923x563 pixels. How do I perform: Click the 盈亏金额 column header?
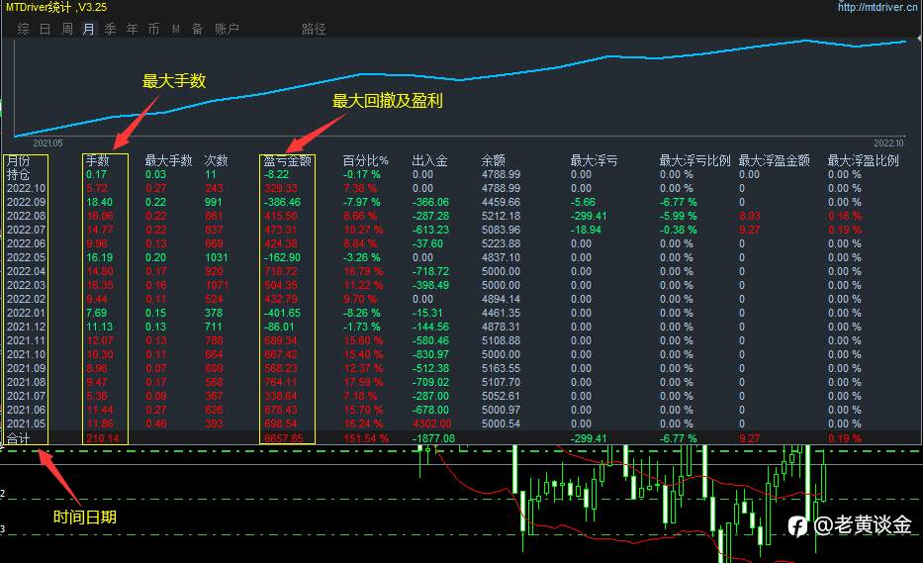(x=287, y=160)
